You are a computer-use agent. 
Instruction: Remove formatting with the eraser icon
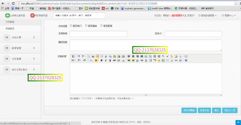point(123,60)
